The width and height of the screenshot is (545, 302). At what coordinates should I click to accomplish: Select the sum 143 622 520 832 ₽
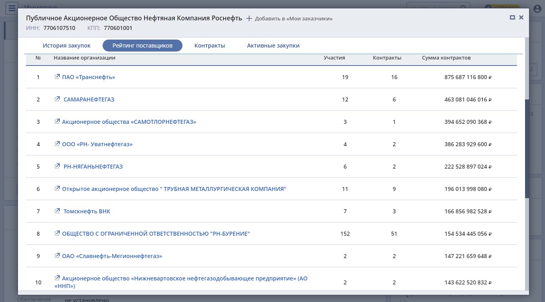pyautogui.click(x=468, y=282)
